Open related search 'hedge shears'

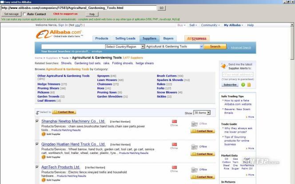(x=145, y=63)
